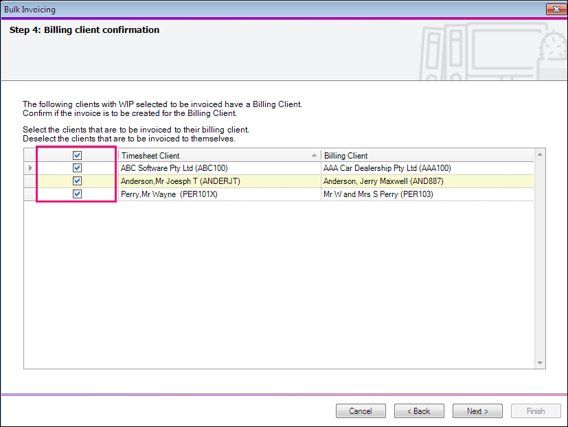568x427 pixels.
Task: Click the grid scrollbar up arrow
Action: coord(540,154)
